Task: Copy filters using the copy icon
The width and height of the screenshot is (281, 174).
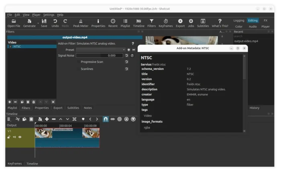Action: [x=22, y=102]
